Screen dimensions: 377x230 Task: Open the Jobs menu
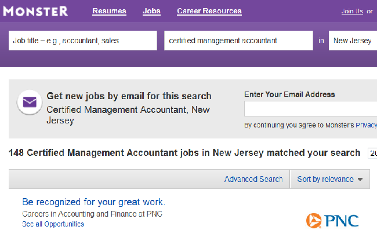click(151, 11)
